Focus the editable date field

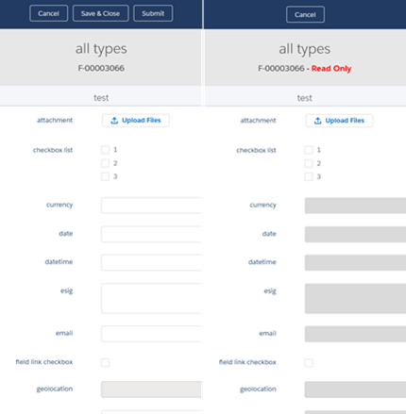click(151, 234)
